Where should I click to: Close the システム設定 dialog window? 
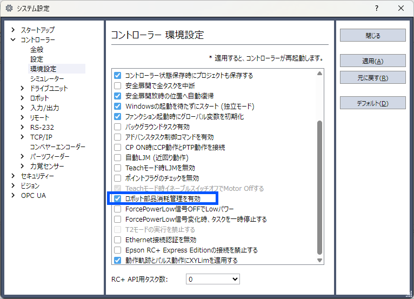click(x=401, y=9)
